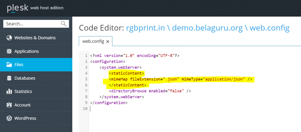This screenshot has height=132, width=301.
Task: Open the Statistics section
Action: pyautogui.click(x=36, y=92)
